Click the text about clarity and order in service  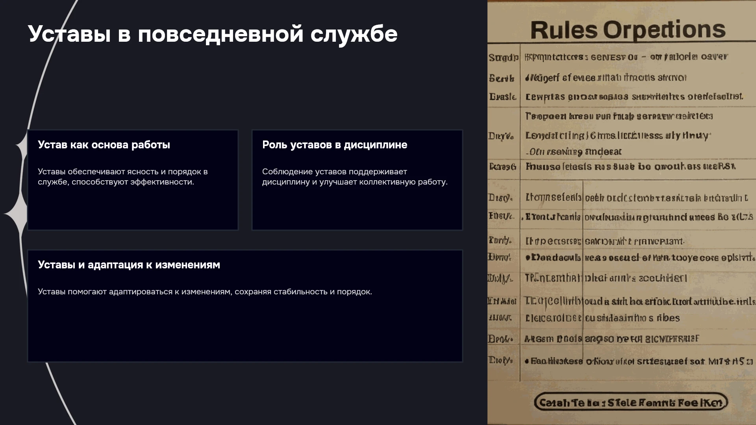click(x=123, y=177)
